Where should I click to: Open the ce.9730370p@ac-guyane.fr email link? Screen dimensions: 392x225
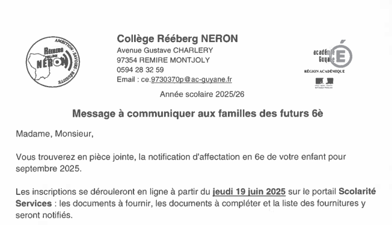click(x=186, y=79)
